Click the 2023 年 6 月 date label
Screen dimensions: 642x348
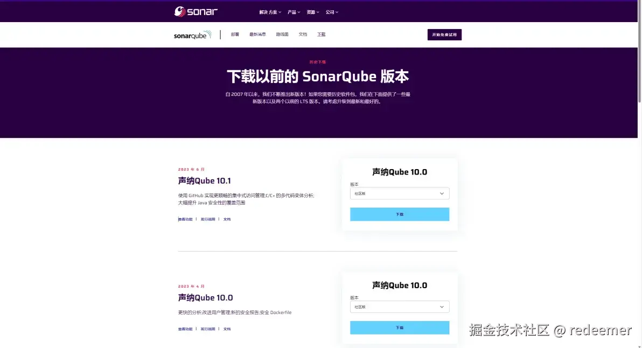click(191, 170)
